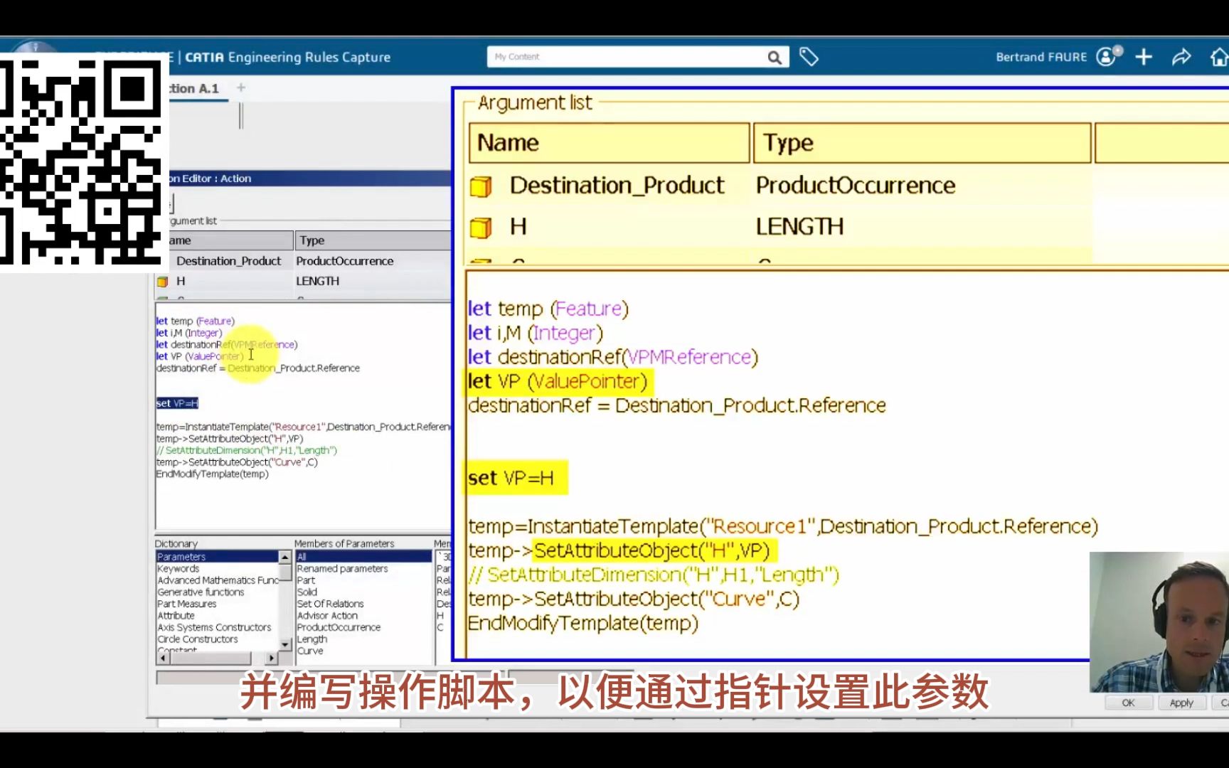This screenshot has width=1229, height=768.
Task: Open the tag icon next to search
Action: 809,57
